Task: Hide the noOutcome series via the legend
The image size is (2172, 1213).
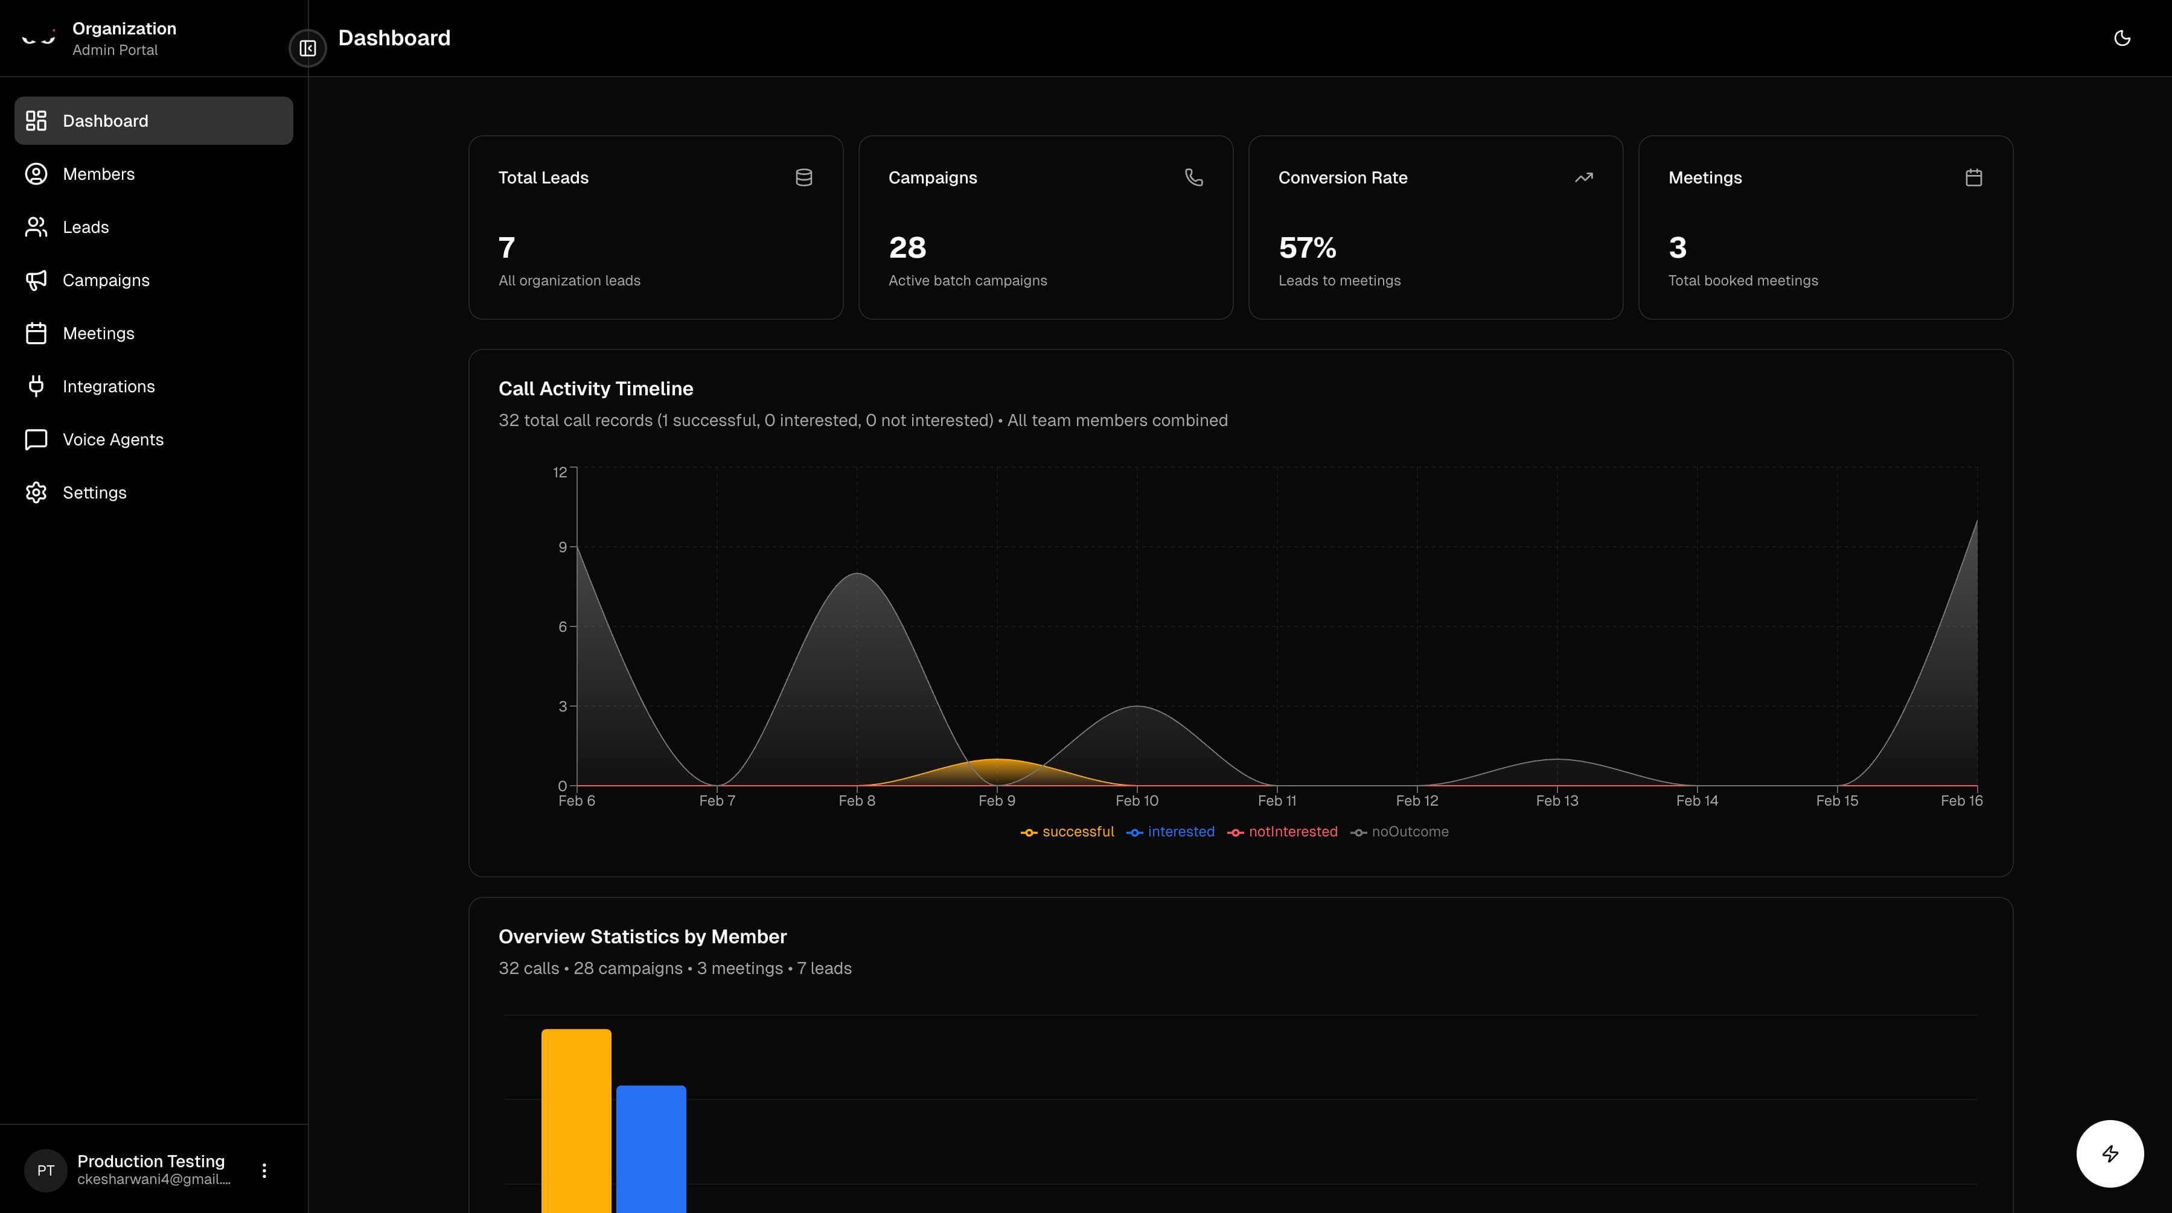Action: pyautogui.click(x=1400, y=832)
